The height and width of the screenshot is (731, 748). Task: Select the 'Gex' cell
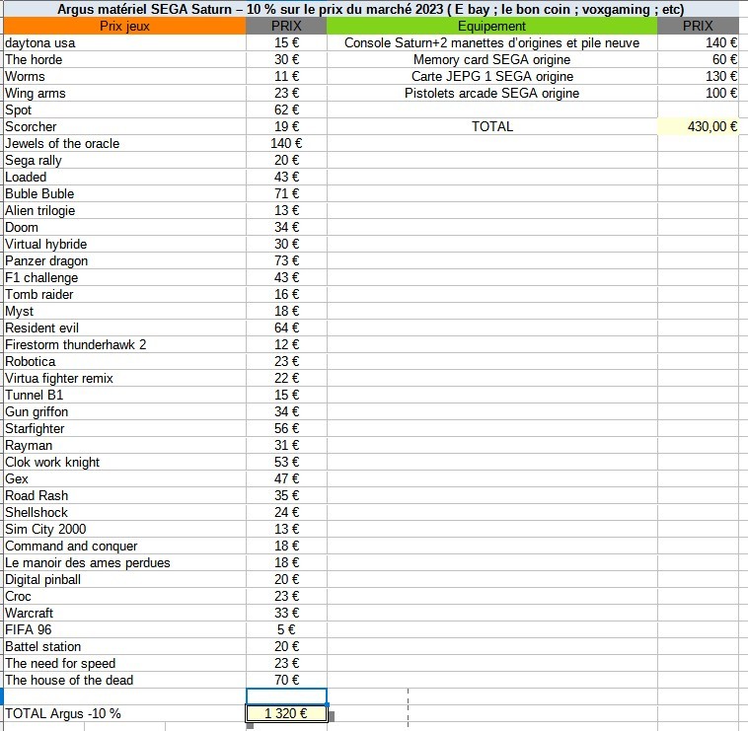(124, 478)
